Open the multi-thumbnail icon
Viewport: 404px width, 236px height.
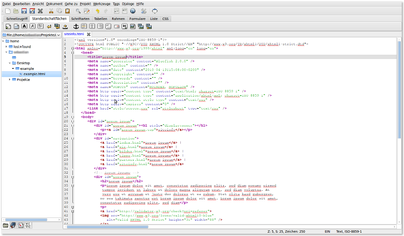coord(149,26)
